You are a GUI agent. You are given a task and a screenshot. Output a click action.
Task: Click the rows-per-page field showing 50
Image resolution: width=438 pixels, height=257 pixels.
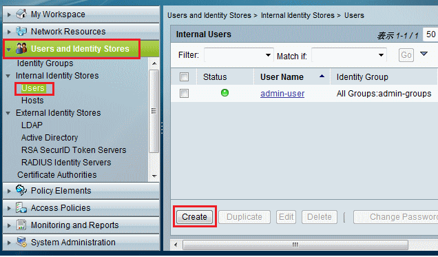[430, 34]
